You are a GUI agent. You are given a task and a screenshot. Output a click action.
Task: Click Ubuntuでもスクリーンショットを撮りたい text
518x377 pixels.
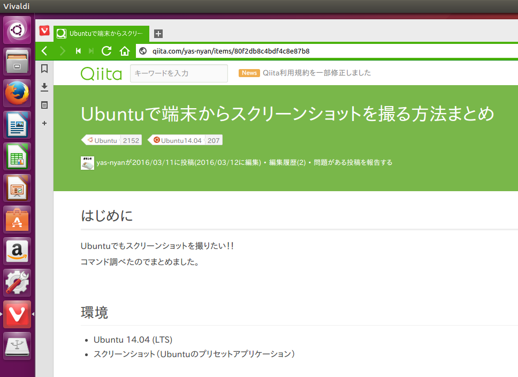pyautogui.click(x=157, y=246)
